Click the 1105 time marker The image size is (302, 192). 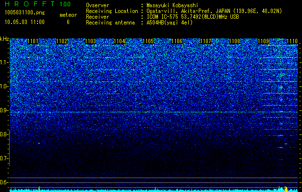click(x=148, y=41)
